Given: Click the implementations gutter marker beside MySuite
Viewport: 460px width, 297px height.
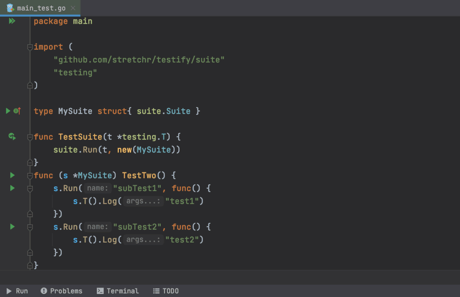Looking at the screenshot, I should point(17,111).
